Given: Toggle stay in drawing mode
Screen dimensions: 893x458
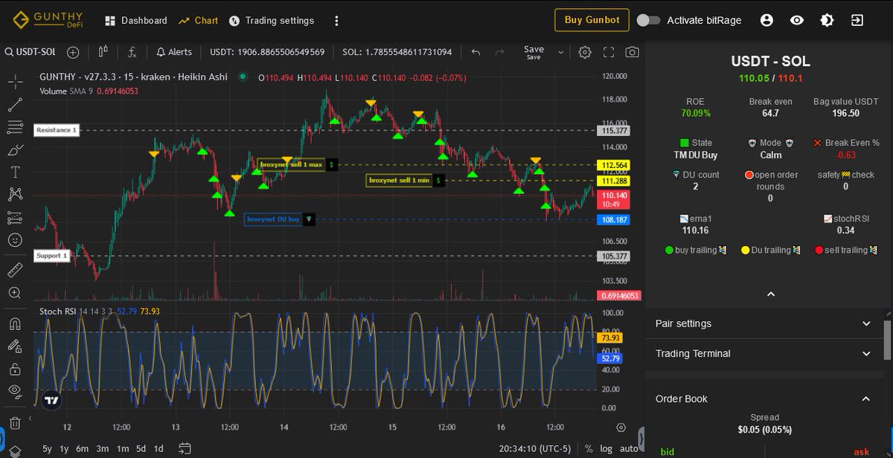Looking at the screenshot, I should (15, 346).
